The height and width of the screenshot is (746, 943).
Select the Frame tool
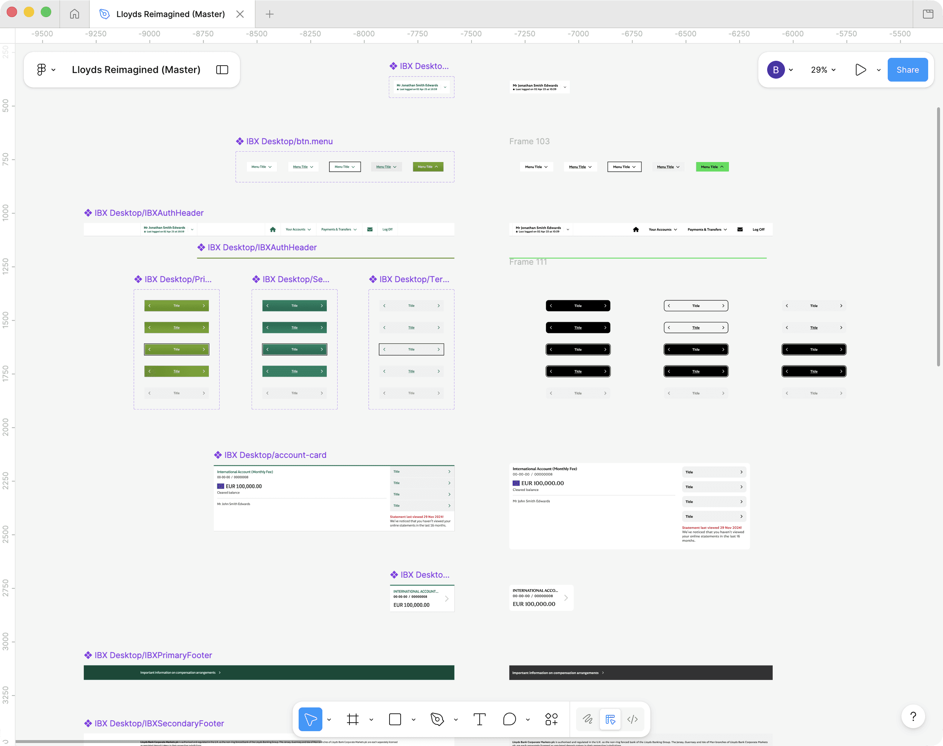coord(353,719)
